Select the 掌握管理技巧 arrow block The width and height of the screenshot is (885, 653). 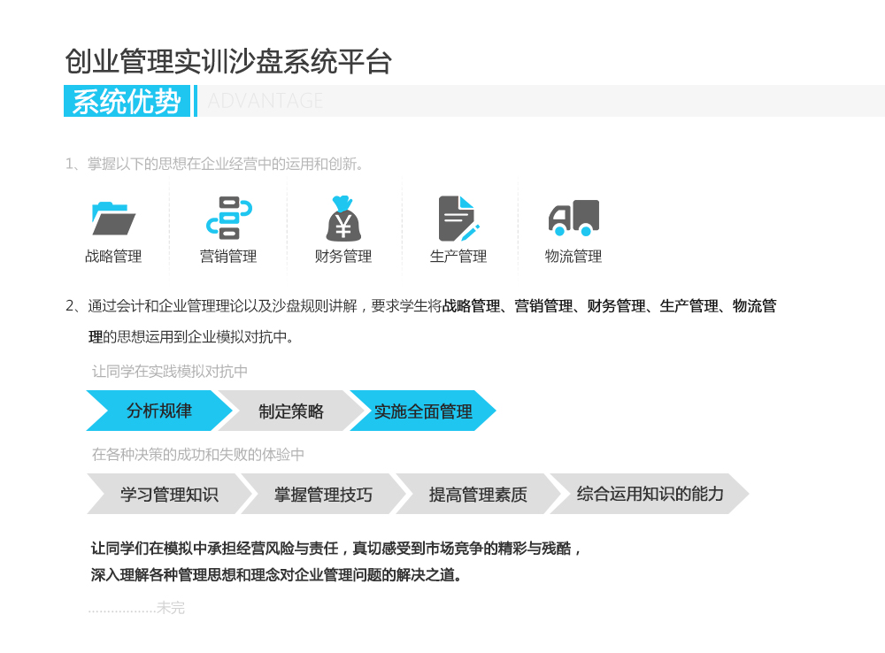[x=323, y=495]
